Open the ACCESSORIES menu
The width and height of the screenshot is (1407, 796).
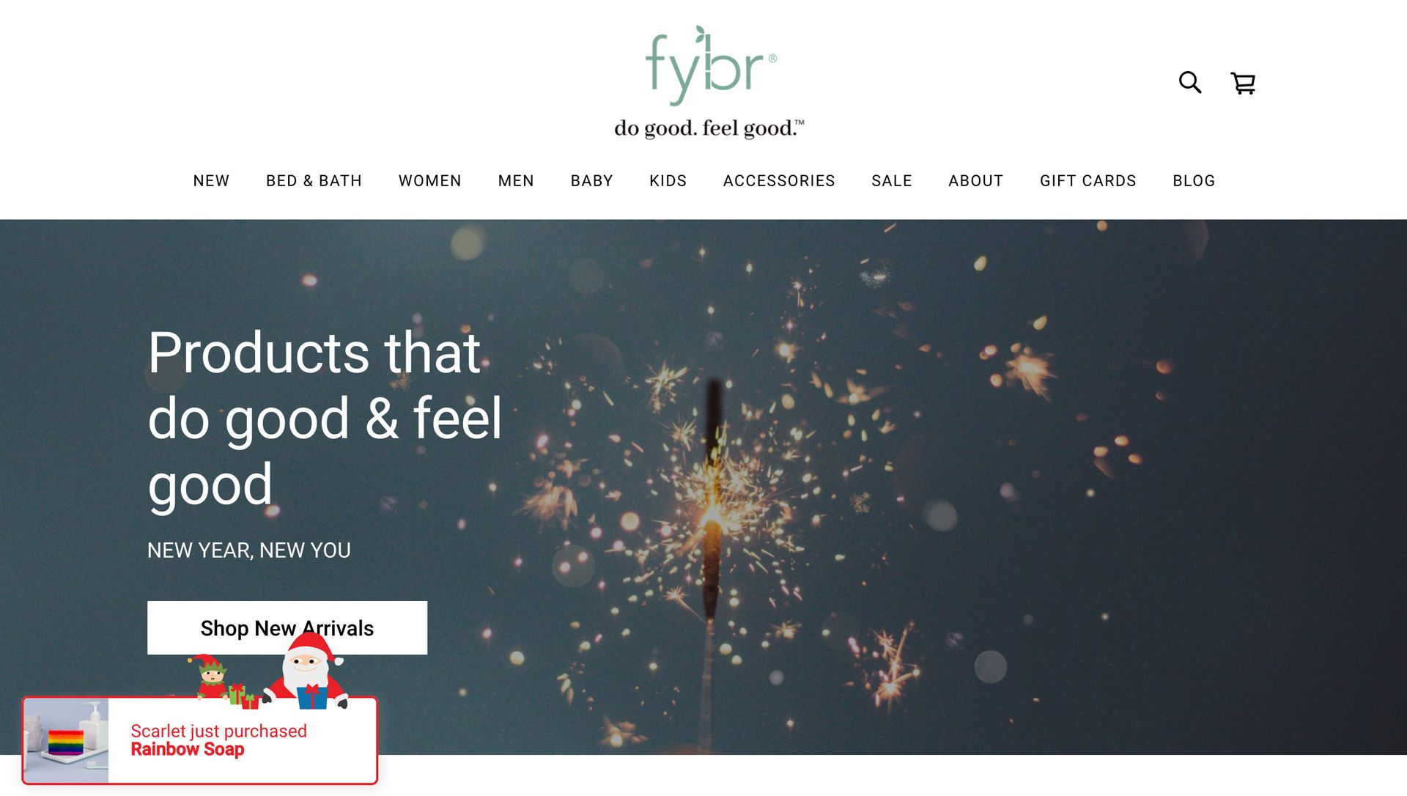click(x=779, y=181)
